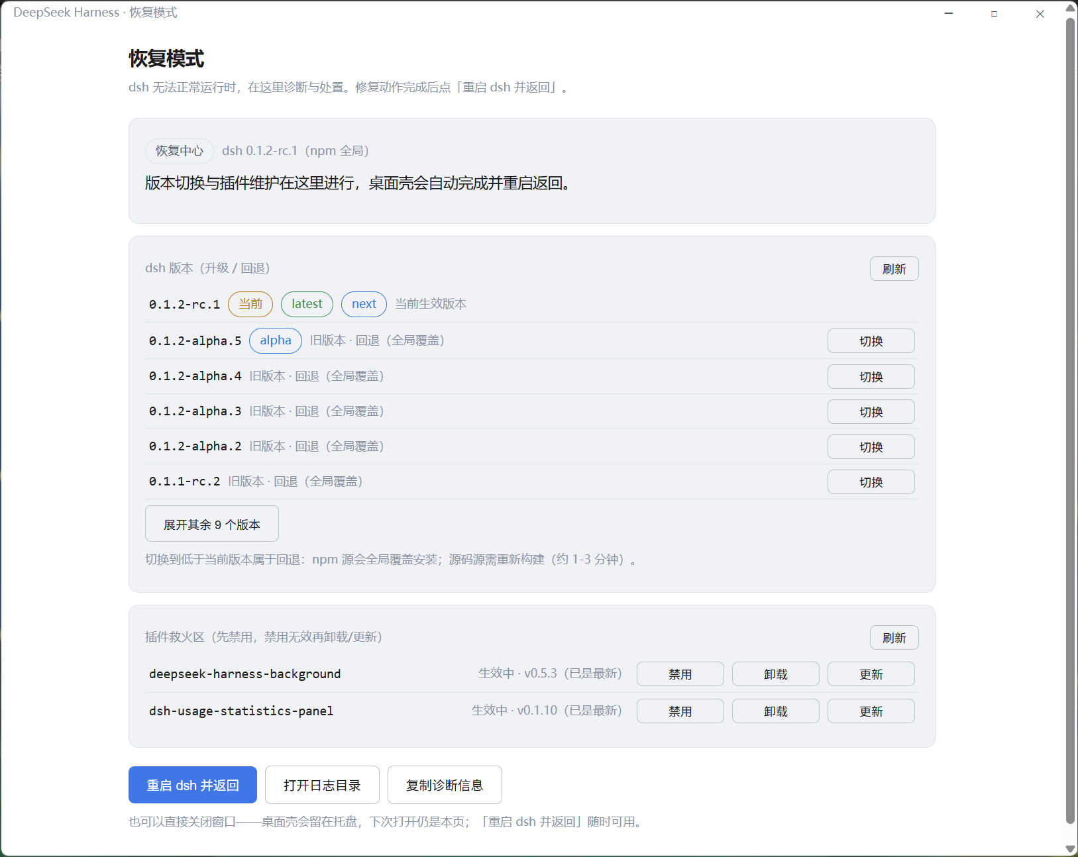Switch to version 0.1.1-rc.2

tap(871, 482)
